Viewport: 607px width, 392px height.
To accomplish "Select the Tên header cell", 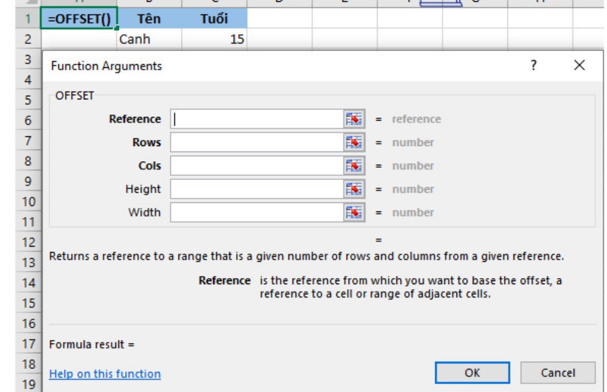I will (149, 19).
